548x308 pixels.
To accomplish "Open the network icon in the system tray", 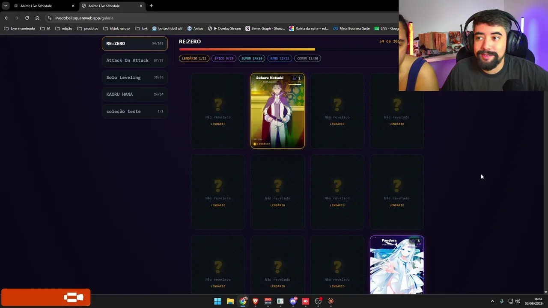I will (511, 301).
